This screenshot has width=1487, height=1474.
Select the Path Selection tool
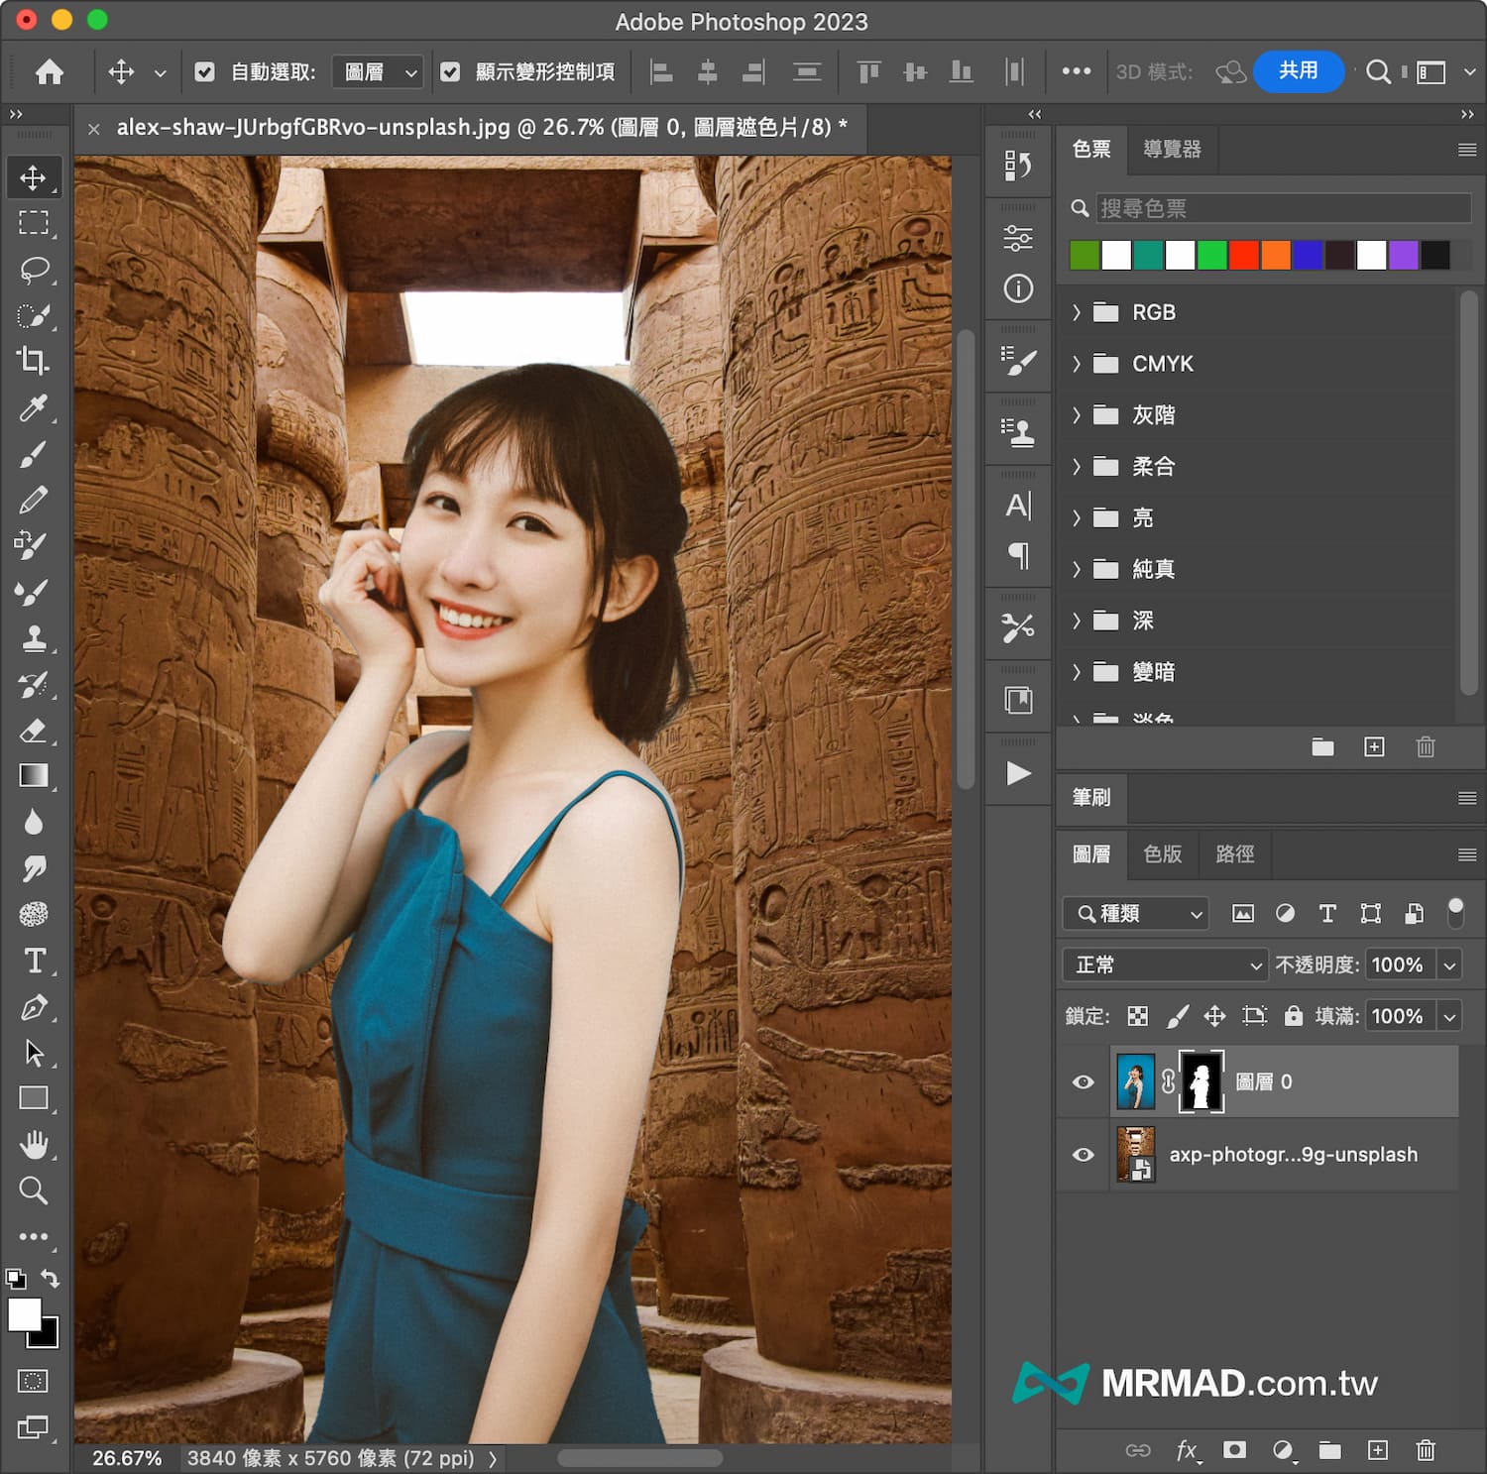[33, 1053]
